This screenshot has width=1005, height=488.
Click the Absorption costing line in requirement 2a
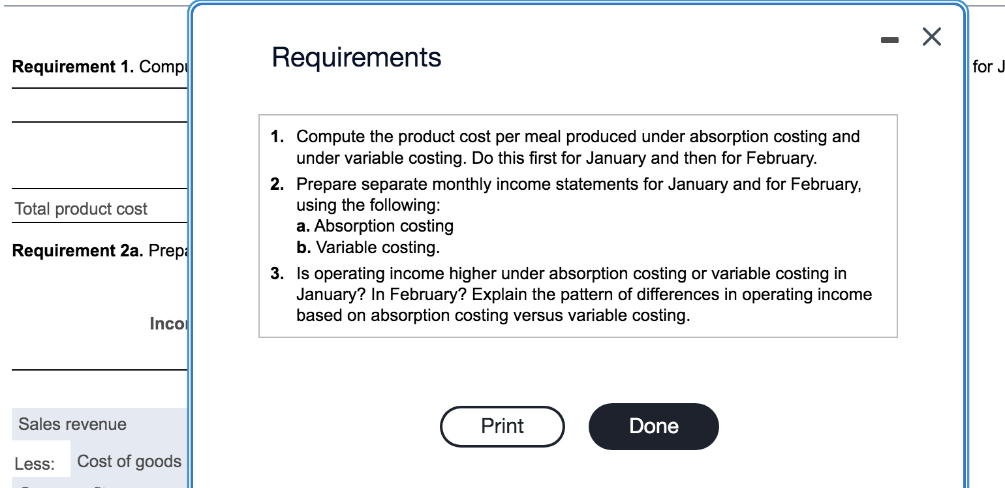click(x=375, y=226)
